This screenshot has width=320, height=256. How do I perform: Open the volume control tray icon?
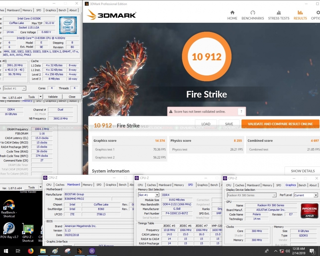pos(288,251)
